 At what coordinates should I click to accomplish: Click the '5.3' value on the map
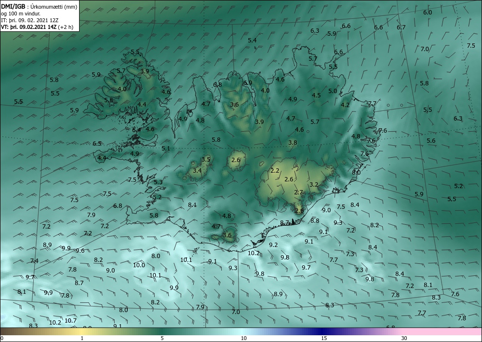pos(158,182)
